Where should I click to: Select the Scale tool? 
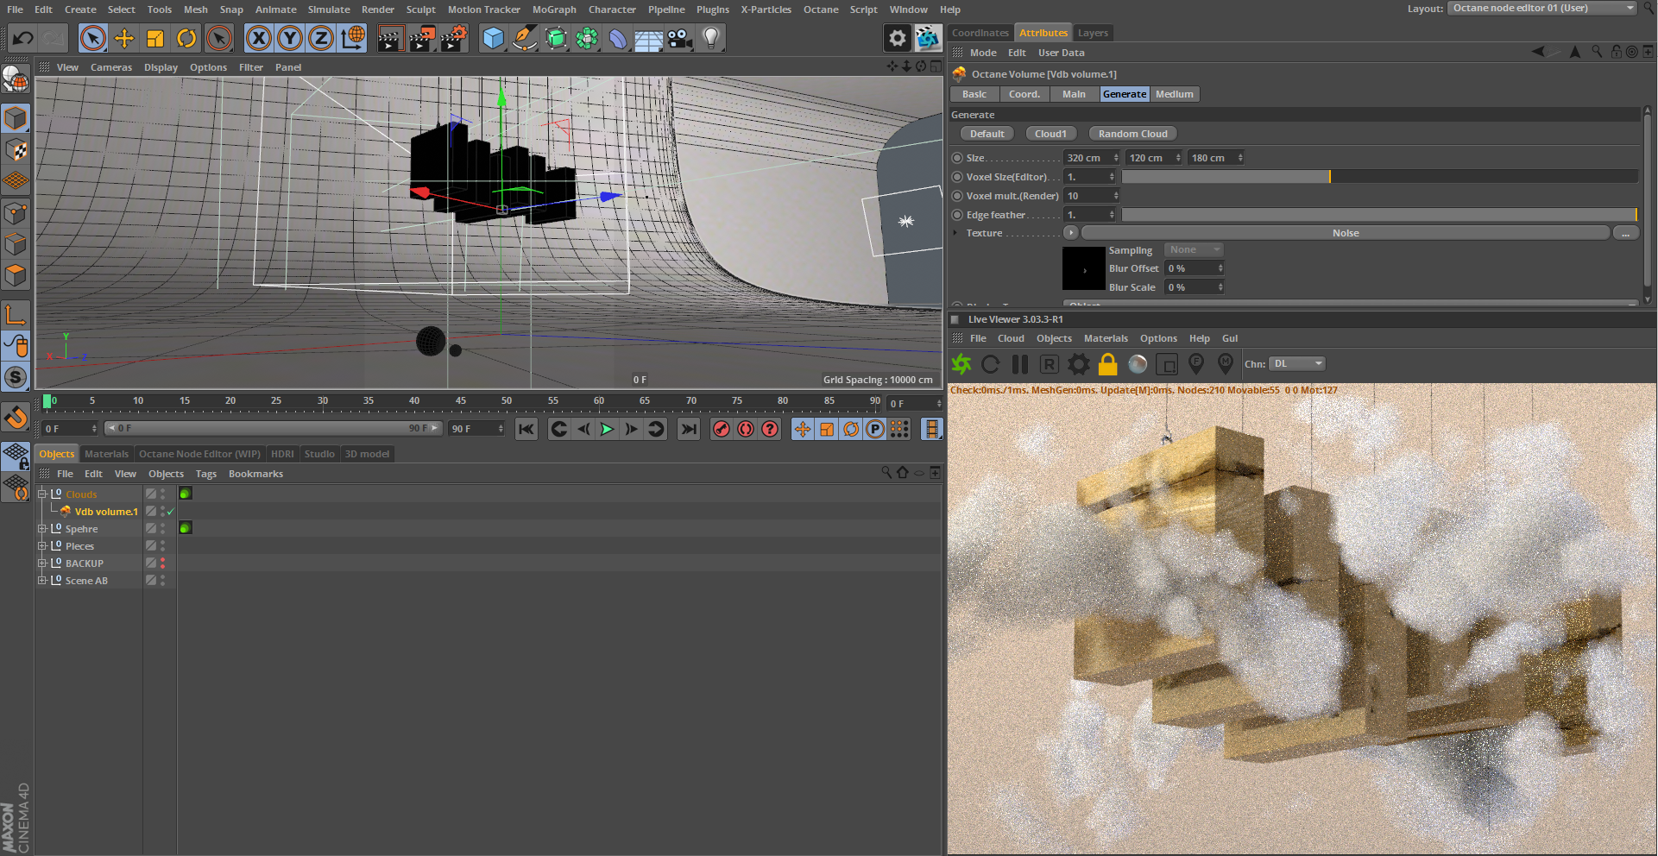point(155,38)
